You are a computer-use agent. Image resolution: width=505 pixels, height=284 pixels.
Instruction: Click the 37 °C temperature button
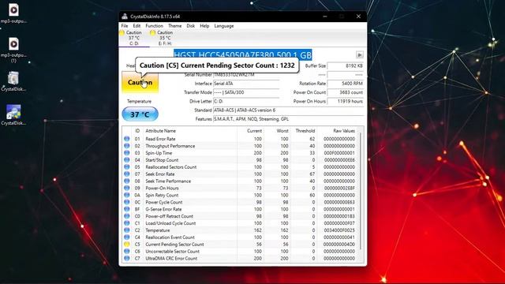coord(140,114)
